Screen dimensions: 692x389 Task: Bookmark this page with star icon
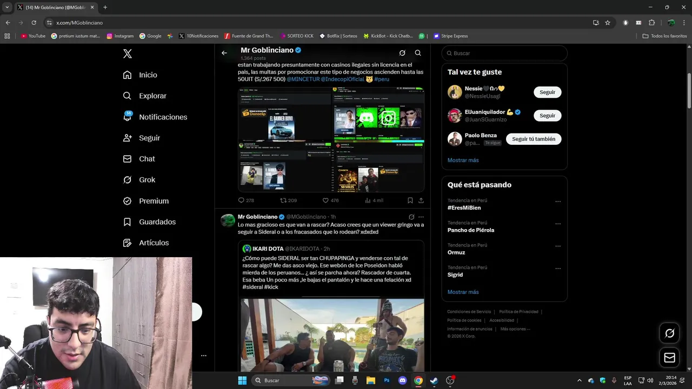[608, 23]
